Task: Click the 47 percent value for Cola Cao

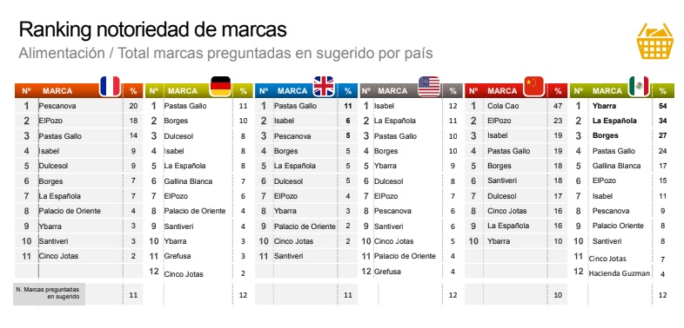Action: tap(558, 106)
